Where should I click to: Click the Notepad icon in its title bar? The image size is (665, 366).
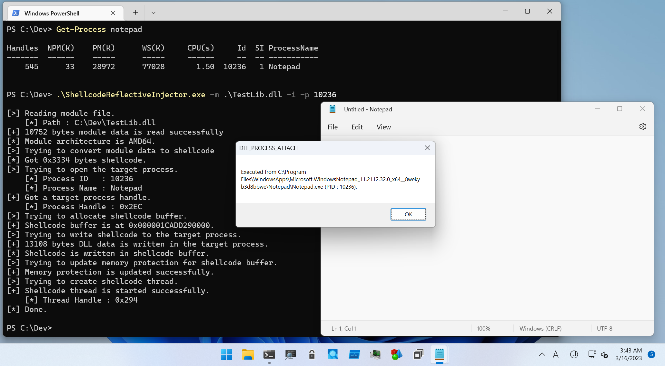click(332, 109)
